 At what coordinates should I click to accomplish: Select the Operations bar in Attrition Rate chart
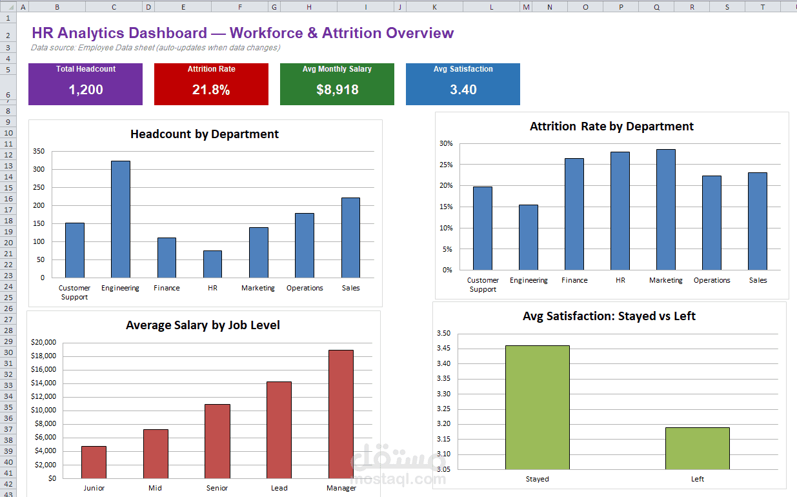[712, 223]
